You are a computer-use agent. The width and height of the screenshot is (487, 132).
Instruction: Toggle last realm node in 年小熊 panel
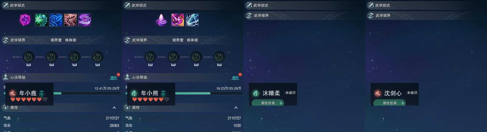tap(219, 57)
